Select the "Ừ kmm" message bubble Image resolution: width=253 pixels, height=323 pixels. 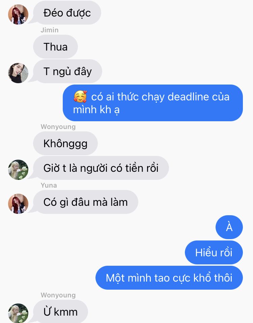pyautogui.click(x=60, y=312)
